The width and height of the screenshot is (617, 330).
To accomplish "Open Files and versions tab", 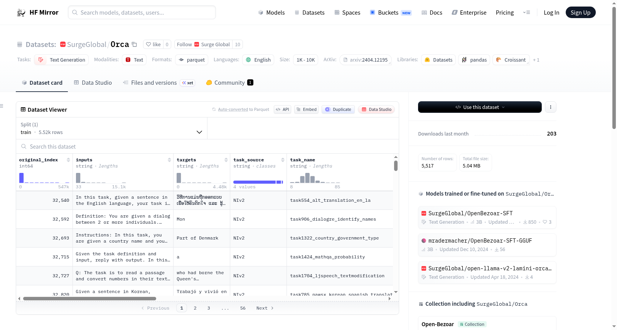I will click(x=159, y=83).
